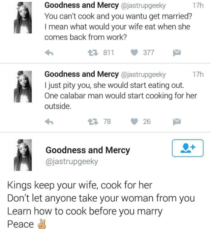Reply to the 'You can't cook' tweet

pos(49,53)
